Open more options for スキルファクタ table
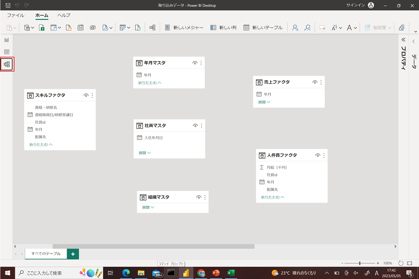The height and width of the screenshot is (279, 419). point(92,95)
